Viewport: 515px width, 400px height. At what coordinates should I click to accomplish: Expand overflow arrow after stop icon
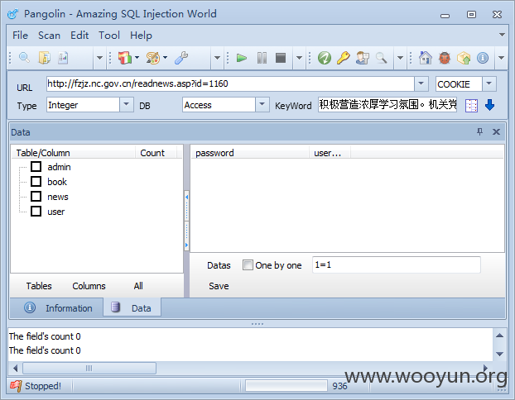299,58
